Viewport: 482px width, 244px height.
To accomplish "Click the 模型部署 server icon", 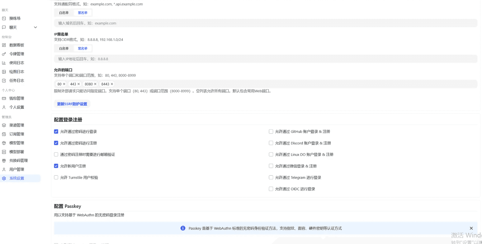I will click(4, 152).
